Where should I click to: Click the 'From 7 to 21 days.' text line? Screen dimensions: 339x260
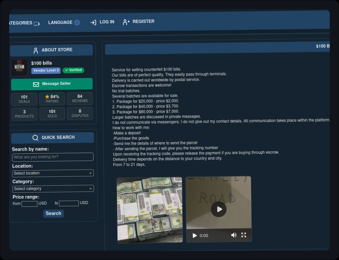click(129, 164)
